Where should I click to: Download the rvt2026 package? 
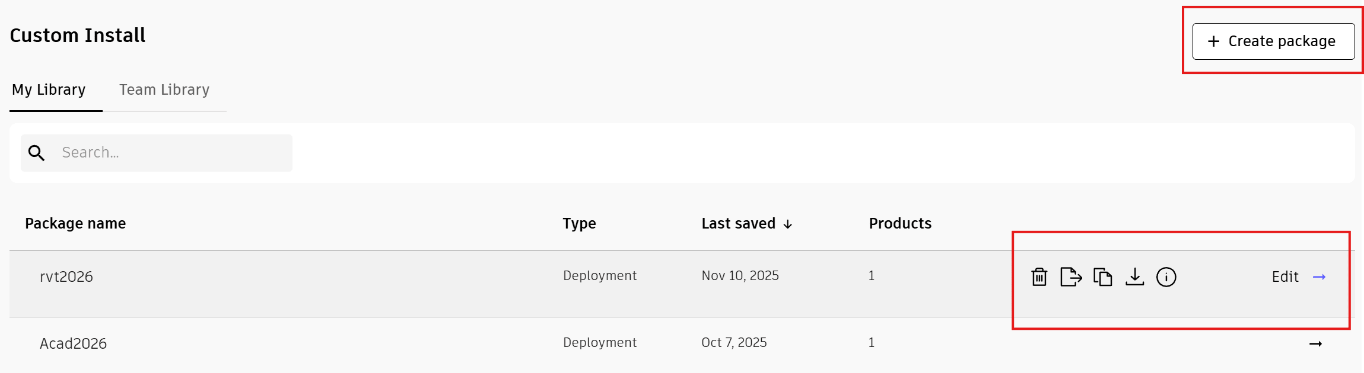point(1134,276)
